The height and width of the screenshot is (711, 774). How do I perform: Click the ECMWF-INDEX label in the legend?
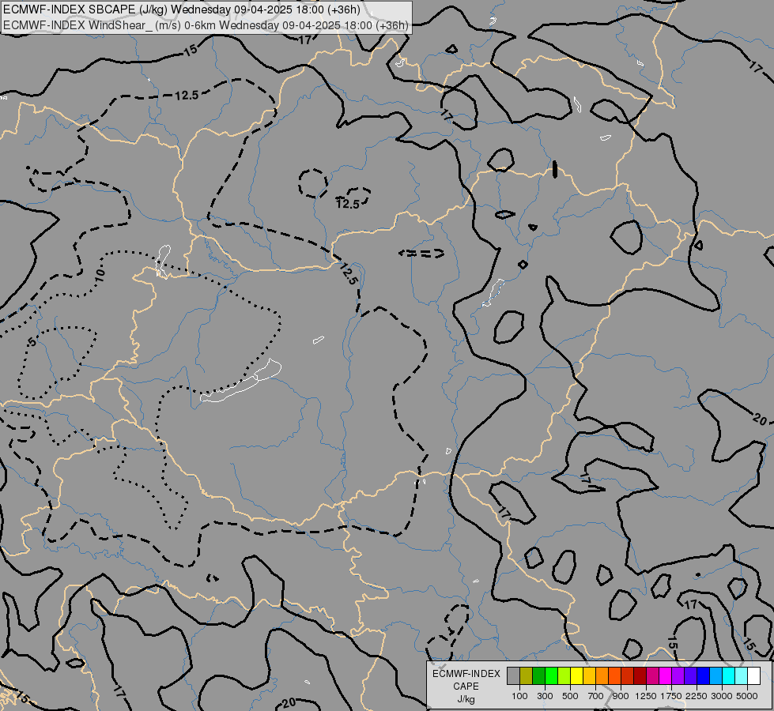[x=466, y=674]
